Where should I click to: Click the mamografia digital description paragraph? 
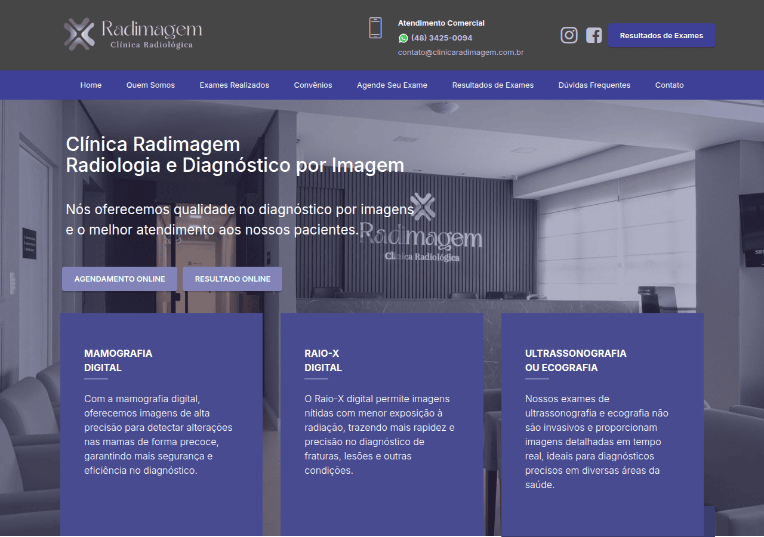[158, 434]
